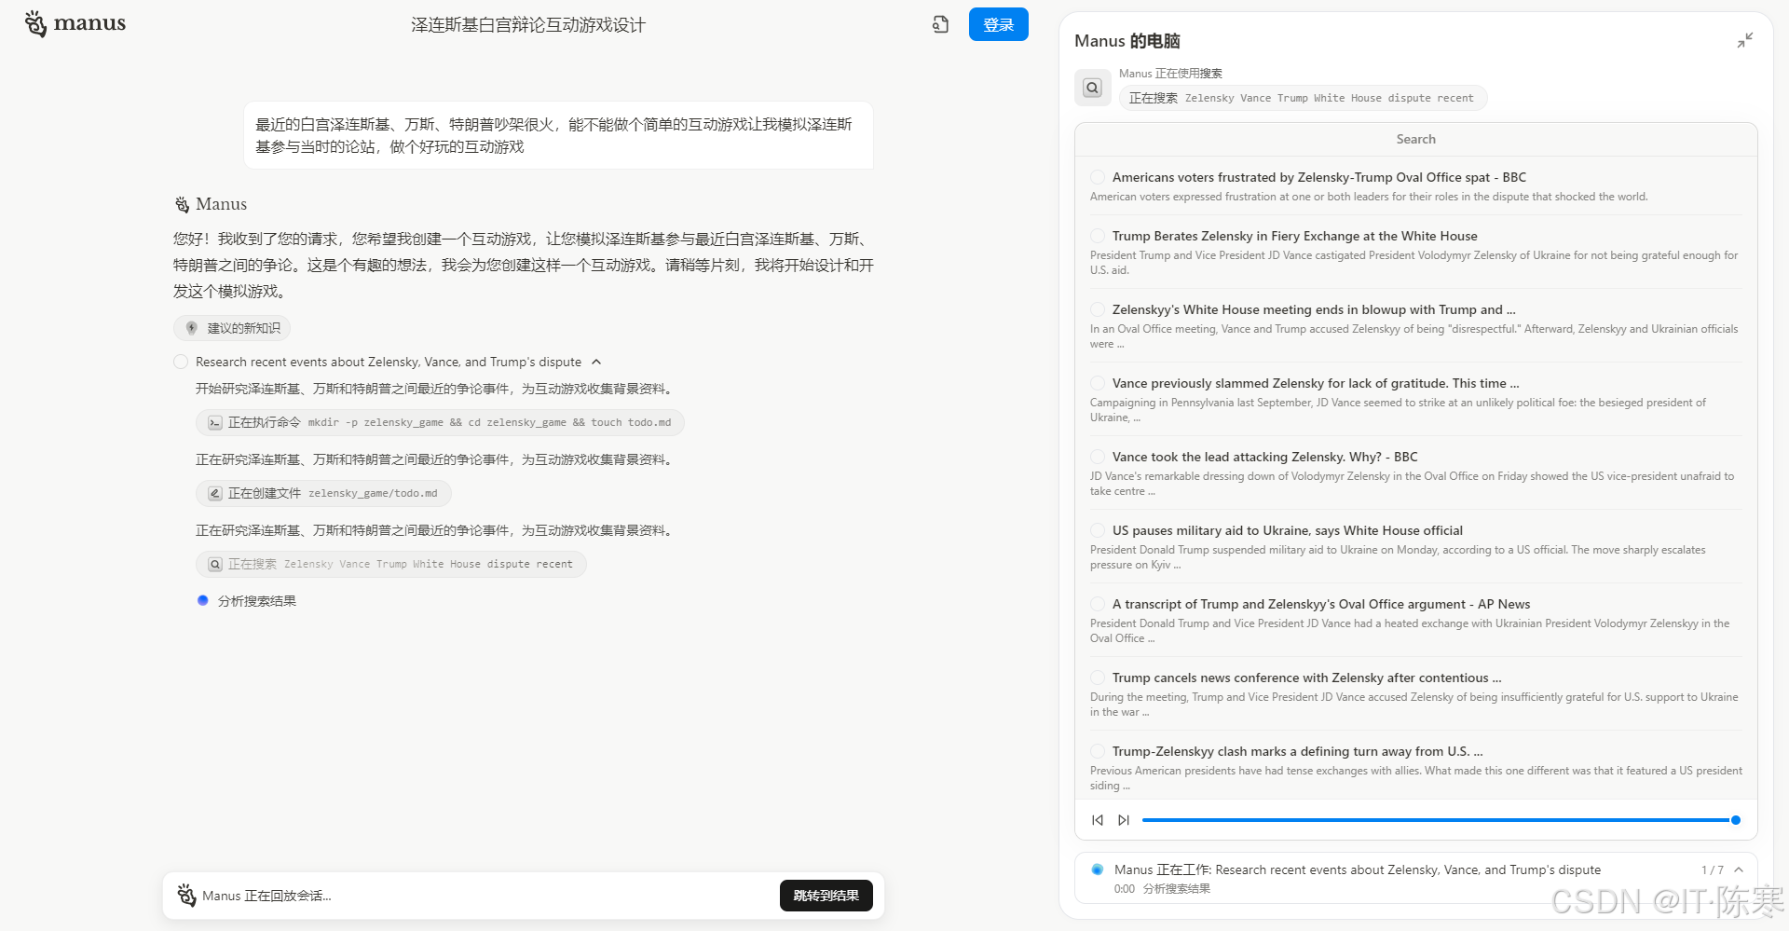The width and height of the screenshot is (1789, 931).
Task: Collapse the Research recent events step
Action: tap(596, 362)
